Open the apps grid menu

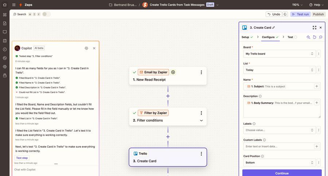[x=14, y=5]
